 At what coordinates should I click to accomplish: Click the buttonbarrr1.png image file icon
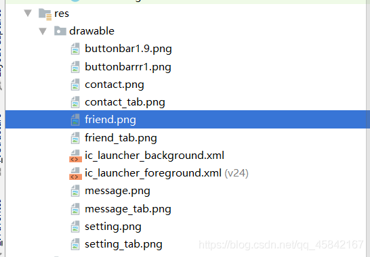pos(75,67)
